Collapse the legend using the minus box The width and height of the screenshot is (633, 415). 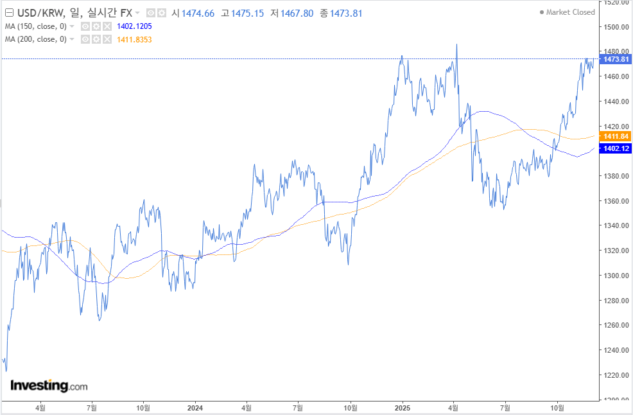tap(9, 13)
